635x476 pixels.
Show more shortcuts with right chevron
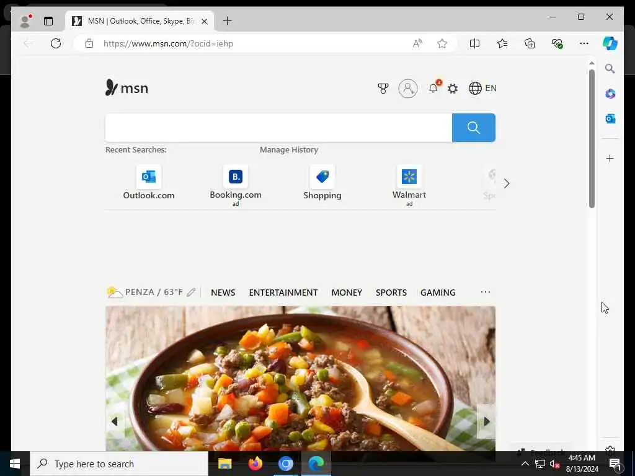pyautogui.click(x=507, y=183)
